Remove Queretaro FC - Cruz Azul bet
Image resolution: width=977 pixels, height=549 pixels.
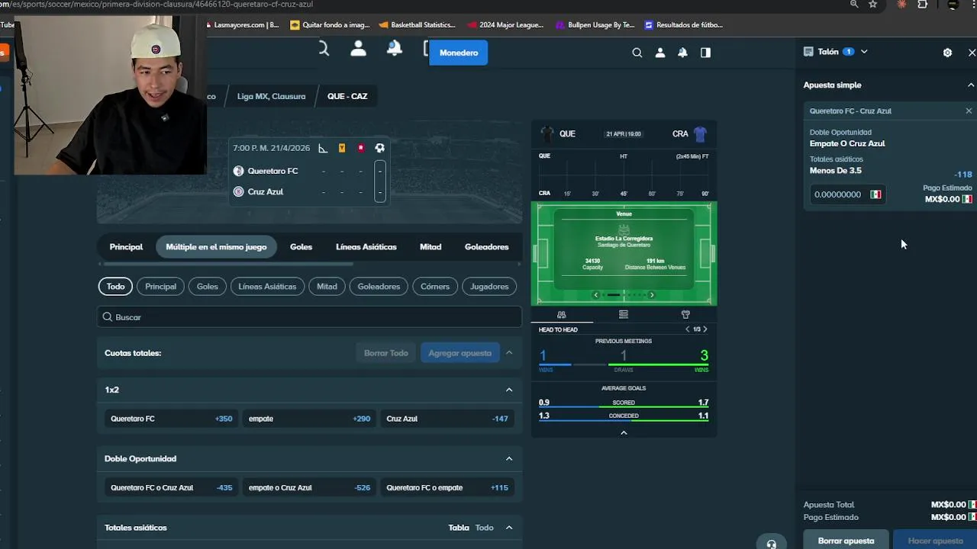pyautogui.click(x=969, y=111)
